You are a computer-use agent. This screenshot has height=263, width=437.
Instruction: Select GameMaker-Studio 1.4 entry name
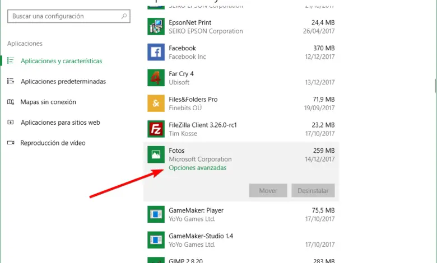pos(201,236)
